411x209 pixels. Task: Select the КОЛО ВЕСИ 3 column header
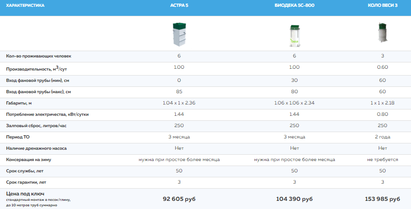pyautogui.click(x=382, y=5)
